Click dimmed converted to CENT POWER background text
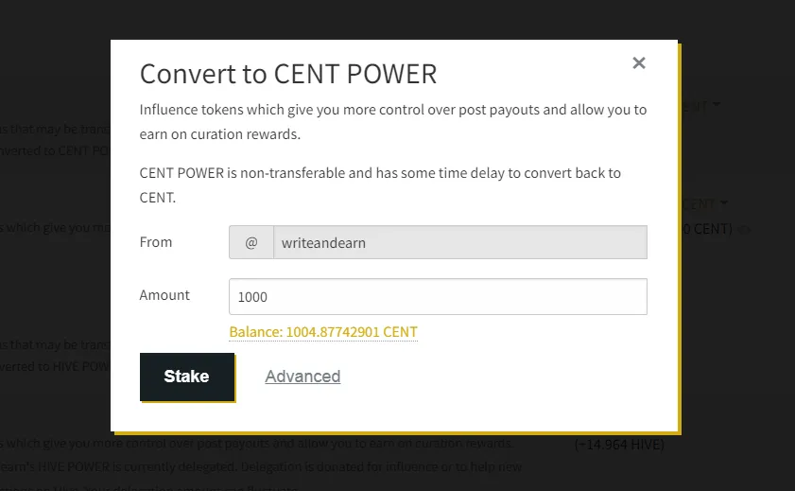 [x=55, y=150]
